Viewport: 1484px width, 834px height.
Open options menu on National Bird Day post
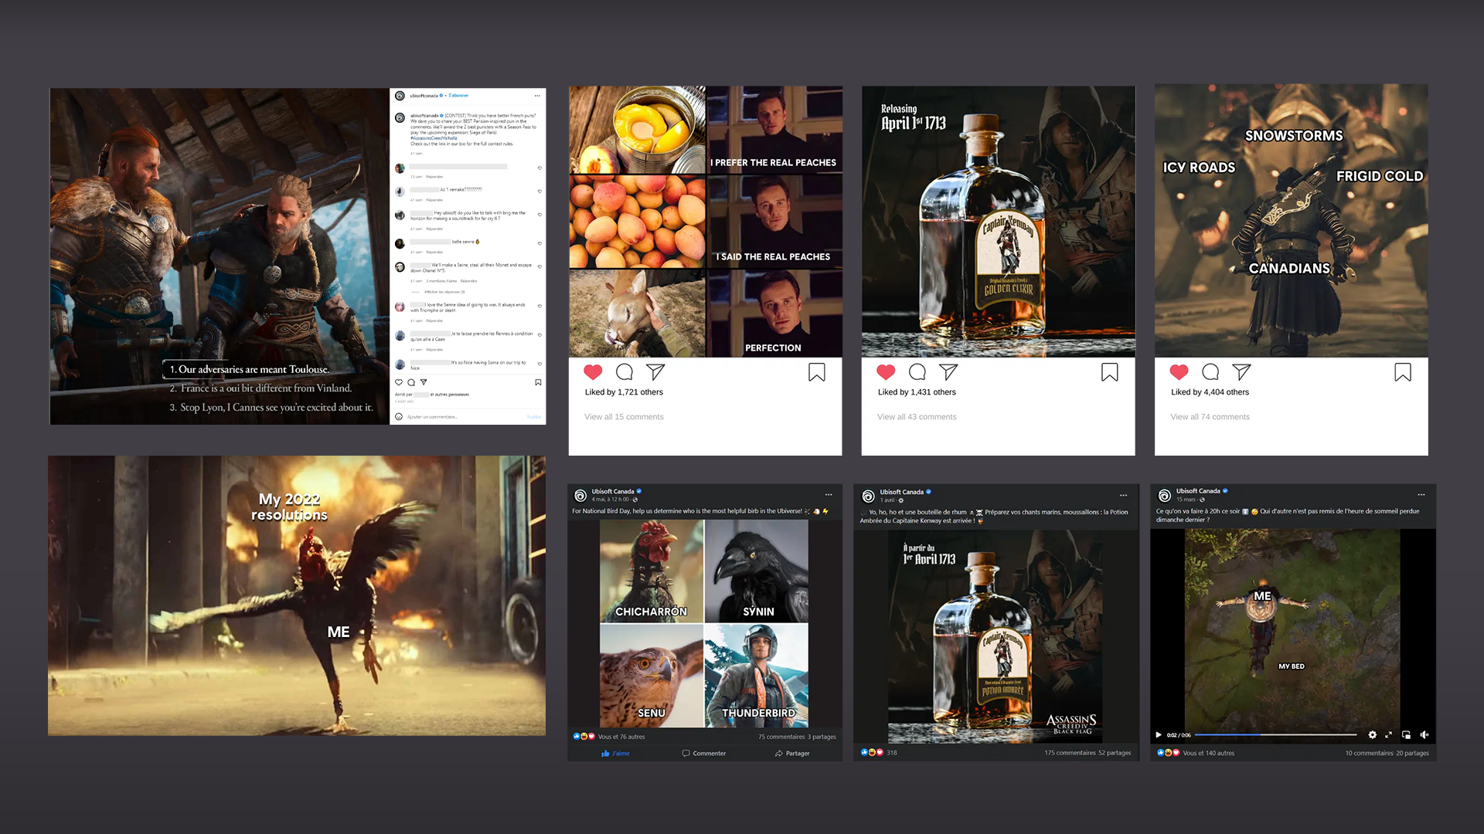point(829,495)
